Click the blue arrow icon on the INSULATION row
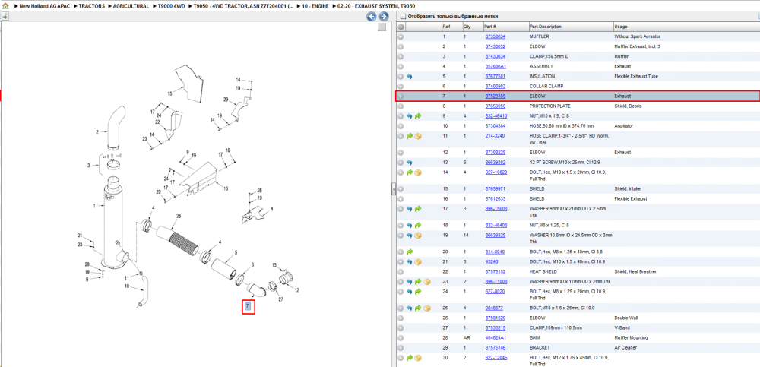Viewport: 760px width, 367px height. [410, 76]
